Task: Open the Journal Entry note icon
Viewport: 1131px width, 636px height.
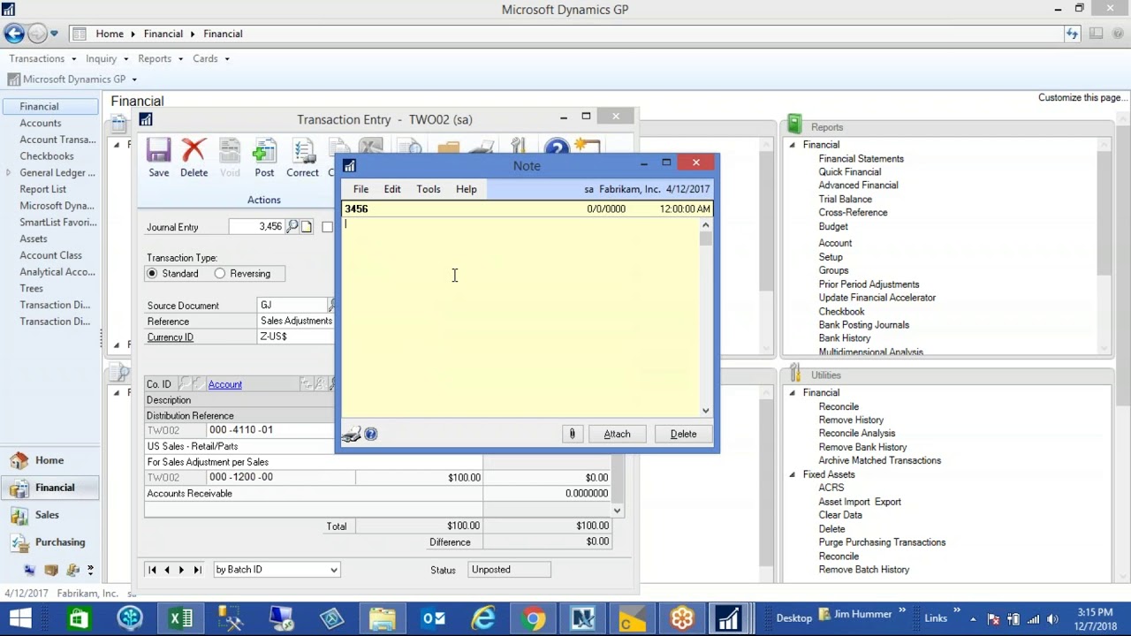Action: coord(307,227)
